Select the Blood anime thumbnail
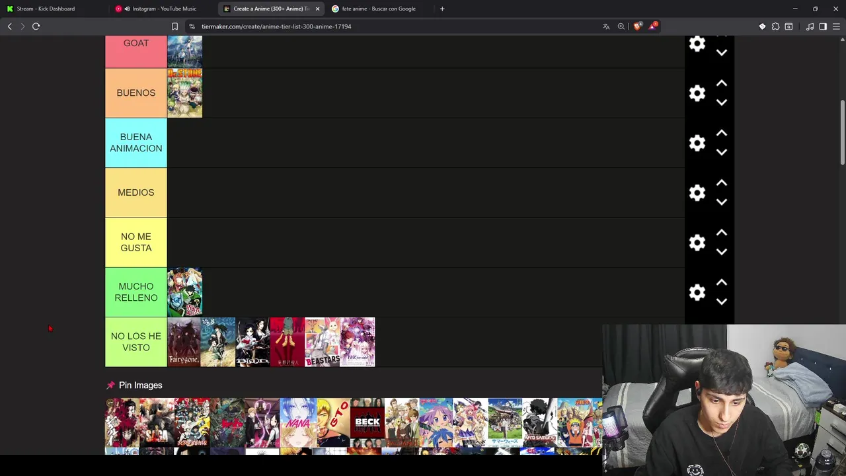Screen dimensions: 846x476 point(252,342)
